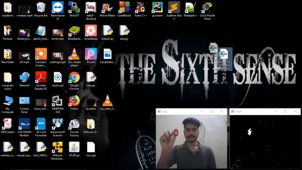
Task: Launch the PicsArt shortcut
Action: (x=91, y=56)
